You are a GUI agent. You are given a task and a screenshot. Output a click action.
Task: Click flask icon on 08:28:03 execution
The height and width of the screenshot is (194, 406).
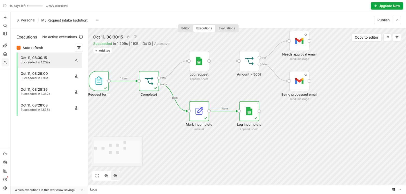(76, 108)
